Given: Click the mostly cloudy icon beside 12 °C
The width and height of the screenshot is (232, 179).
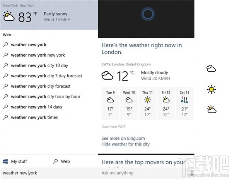Looking at the screenshot, I should click(x=107, y=75).
